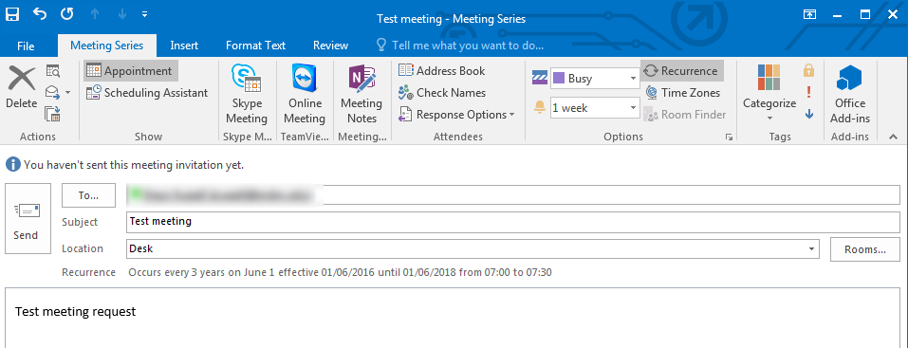The image size is (908, 348).
Task: Delete the meeting series
Action: (22, 88)
